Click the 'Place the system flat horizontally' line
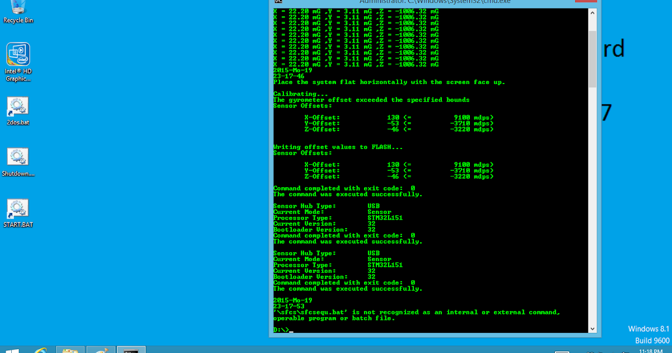The height and width of the screenshot is (353, 672). [389, 82]
